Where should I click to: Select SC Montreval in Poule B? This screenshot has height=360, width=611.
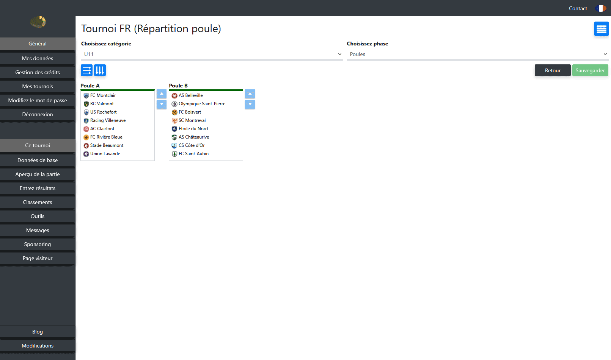pyautogui.click(x=206, y=120)
